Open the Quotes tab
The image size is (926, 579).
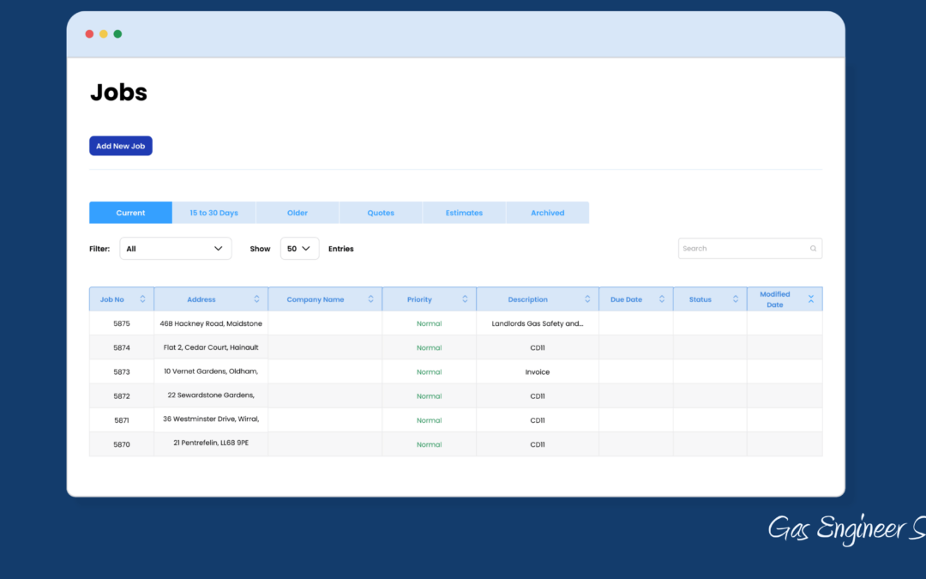[x=381, y=213]
